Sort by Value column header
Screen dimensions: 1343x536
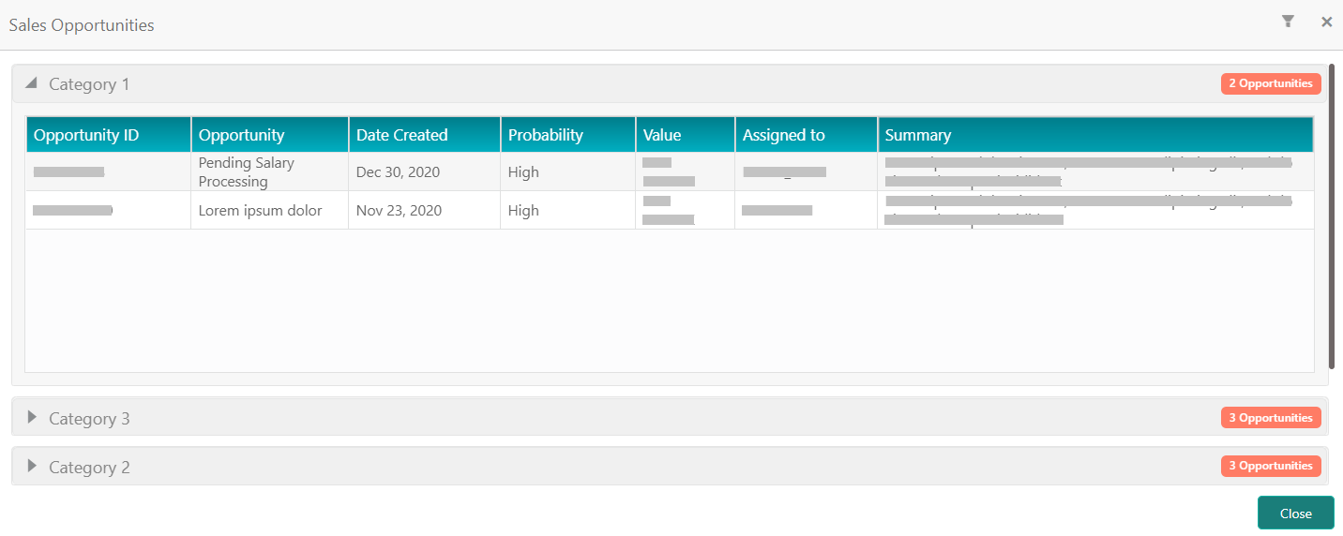686,135
